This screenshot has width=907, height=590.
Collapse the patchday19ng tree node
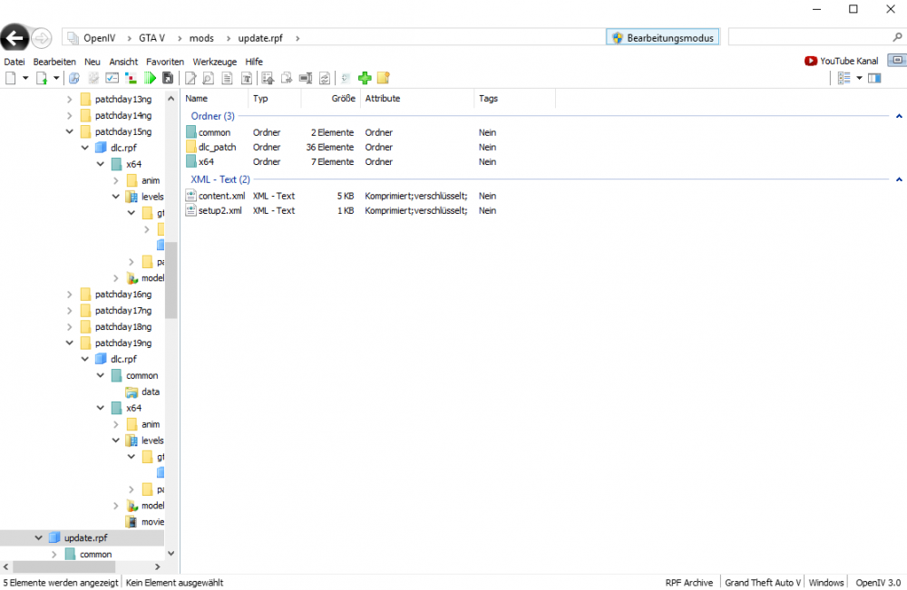pos(69,343)
